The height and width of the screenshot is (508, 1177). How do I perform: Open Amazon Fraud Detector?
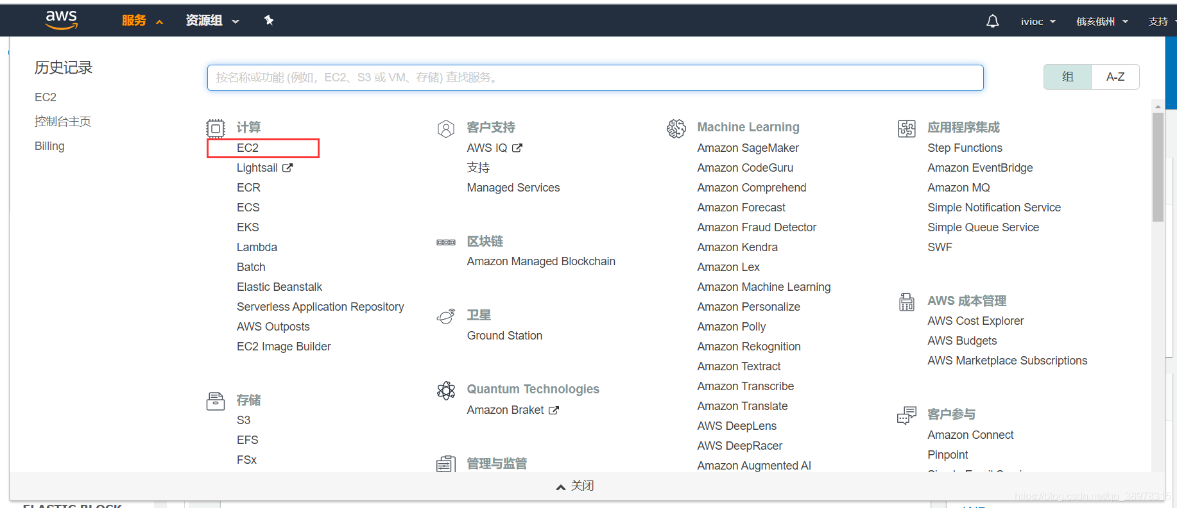click(757, 227)
